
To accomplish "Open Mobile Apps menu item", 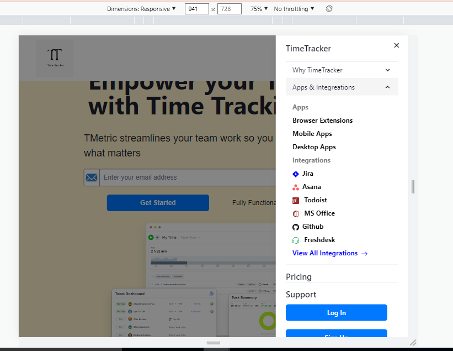I will (x=312, y=134).
